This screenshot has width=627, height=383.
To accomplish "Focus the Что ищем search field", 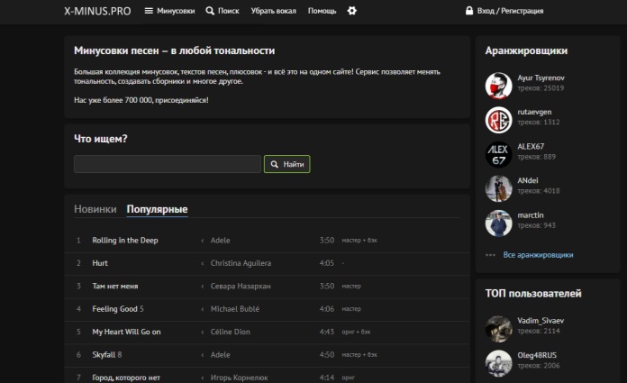I will [167, 164].
